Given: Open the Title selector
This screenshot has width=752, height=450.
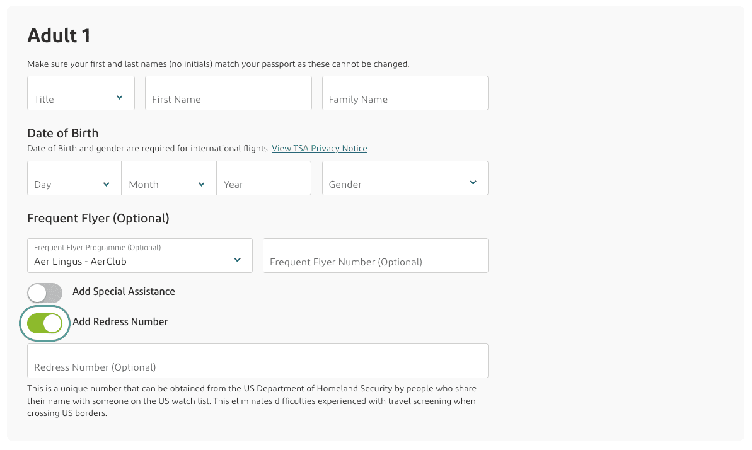Looking at the screenshot, I should [x=81, y=93].
